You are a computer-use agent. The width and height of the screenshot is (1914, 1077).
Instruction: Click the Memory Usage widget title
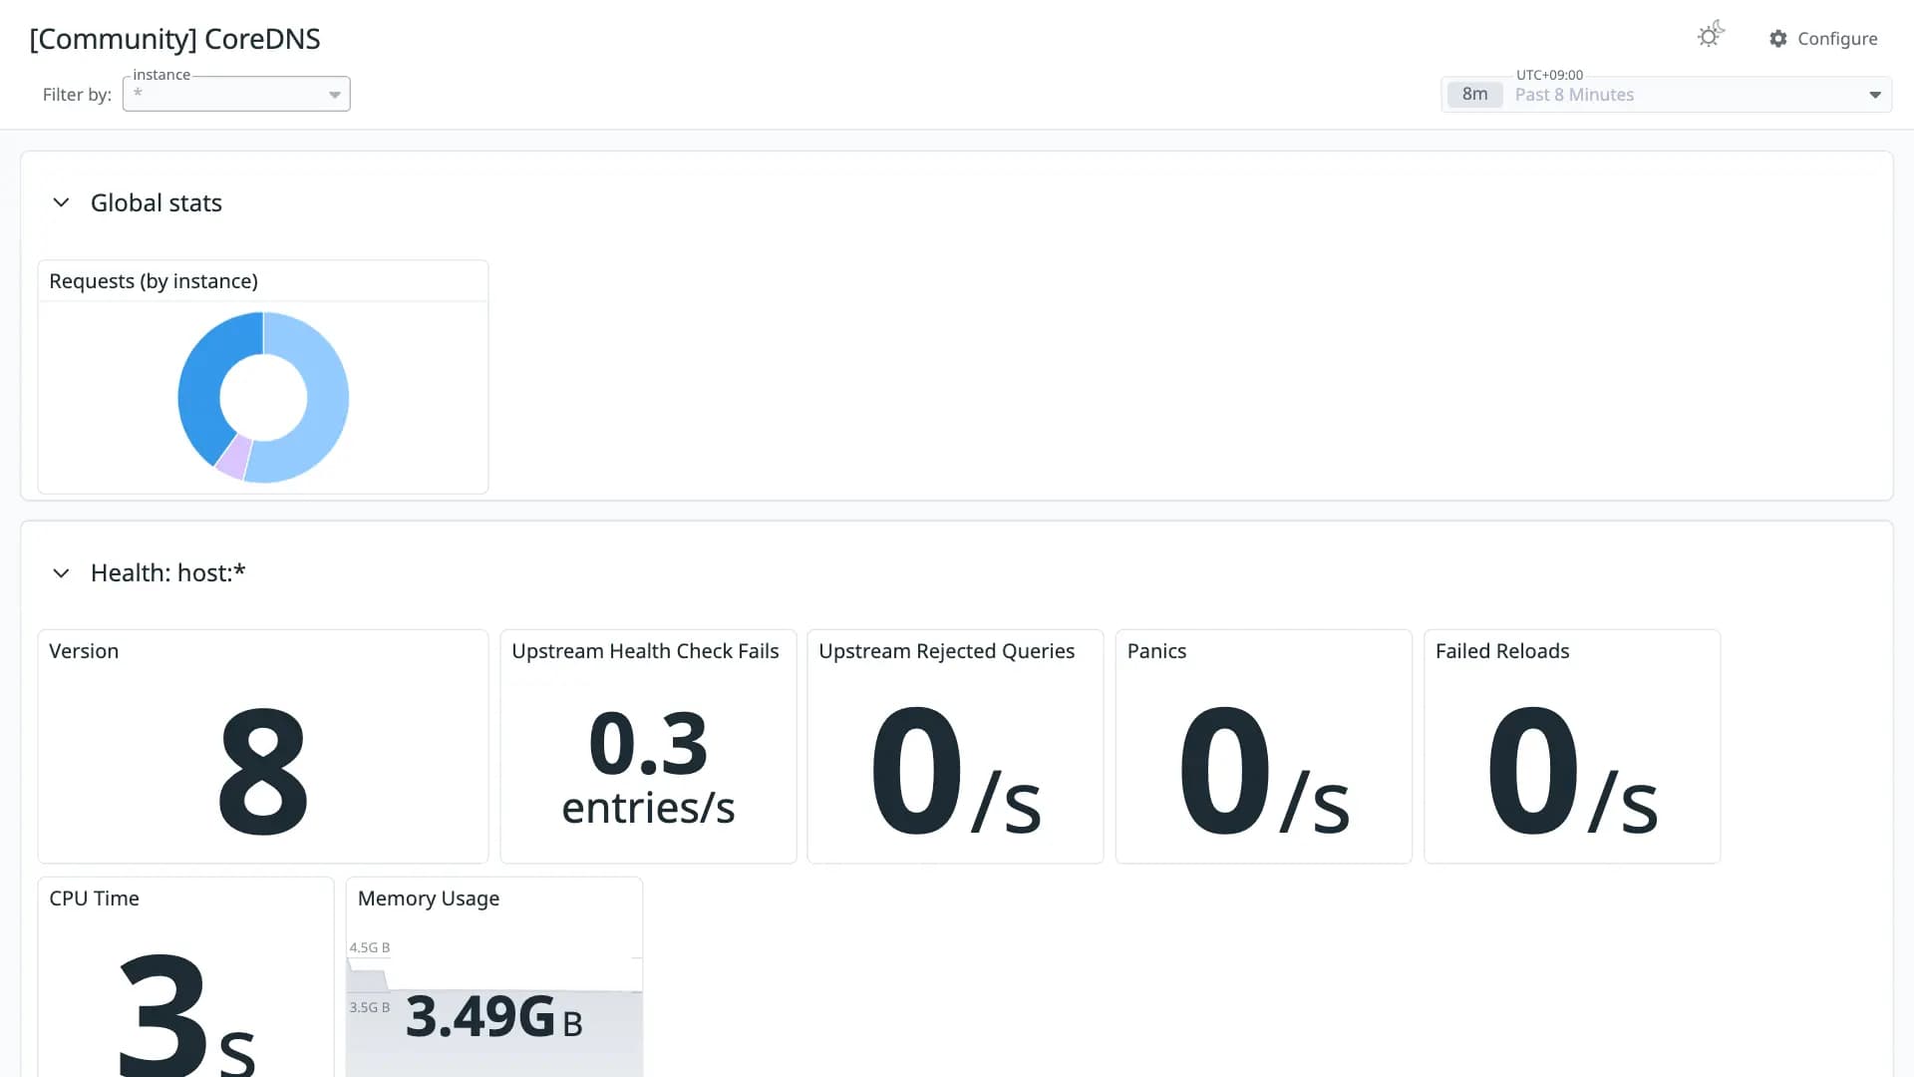coord(429,898)
